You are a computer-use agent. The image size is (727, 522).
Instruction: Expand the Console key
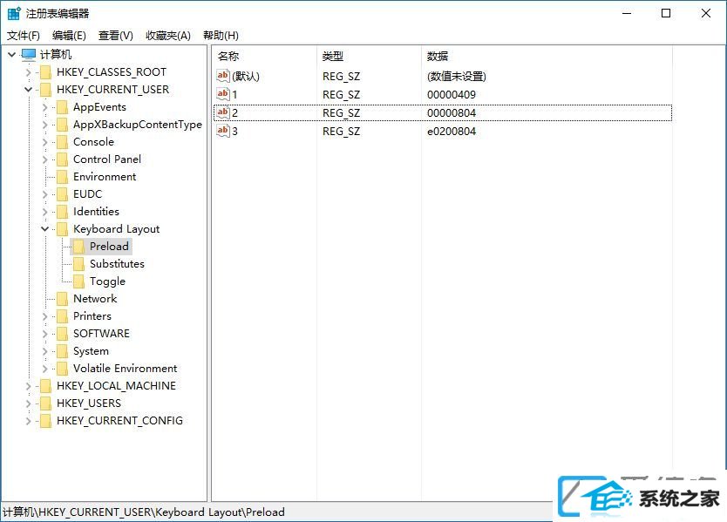pos(45,142)
